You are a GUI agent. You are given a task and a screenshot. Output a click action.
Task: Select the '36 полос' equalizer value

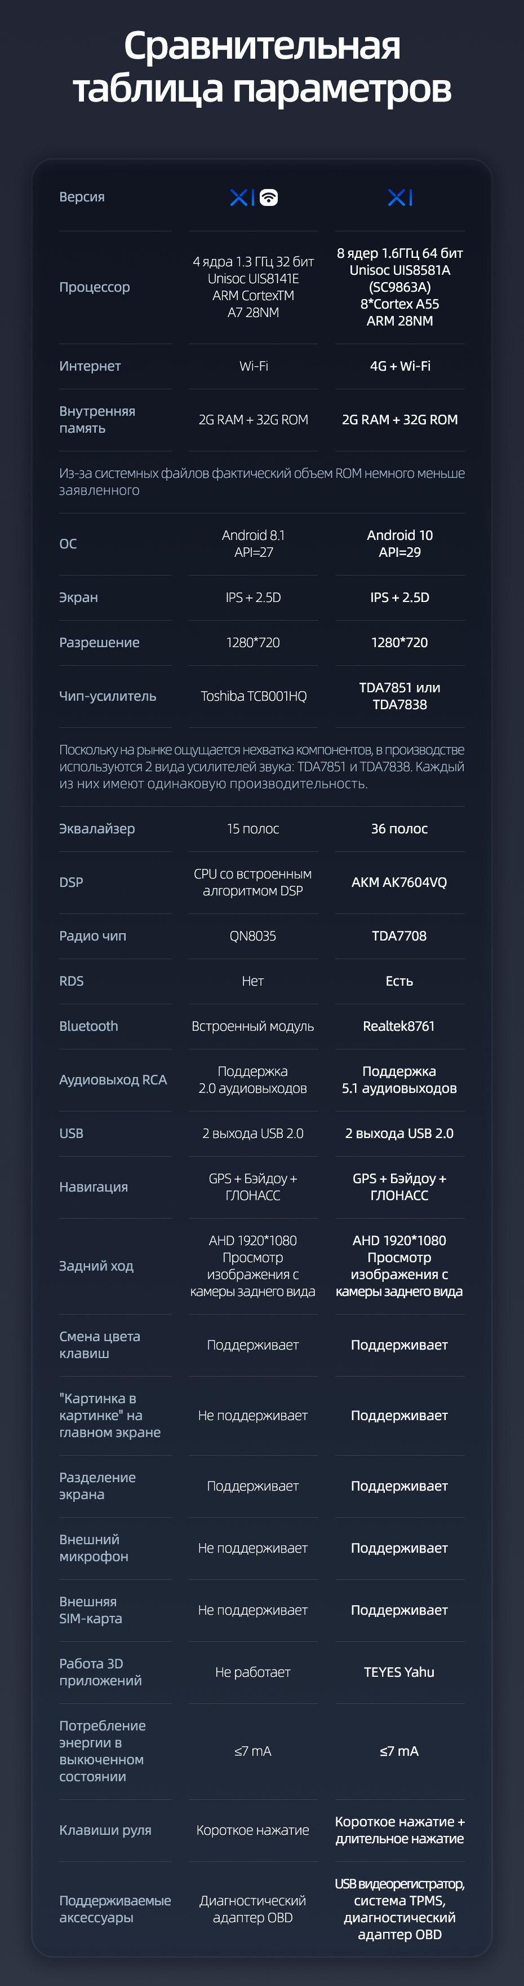(399, 829)
